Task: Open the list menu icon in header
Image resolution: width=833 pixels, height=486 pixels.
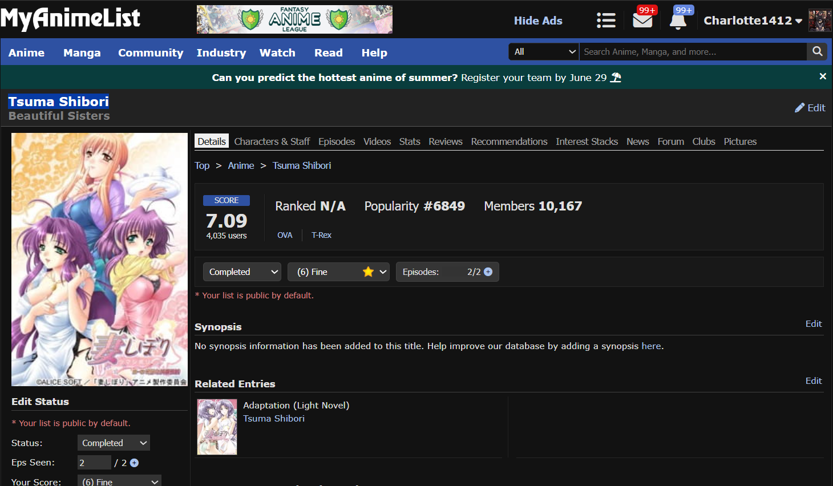Action: 606,21
